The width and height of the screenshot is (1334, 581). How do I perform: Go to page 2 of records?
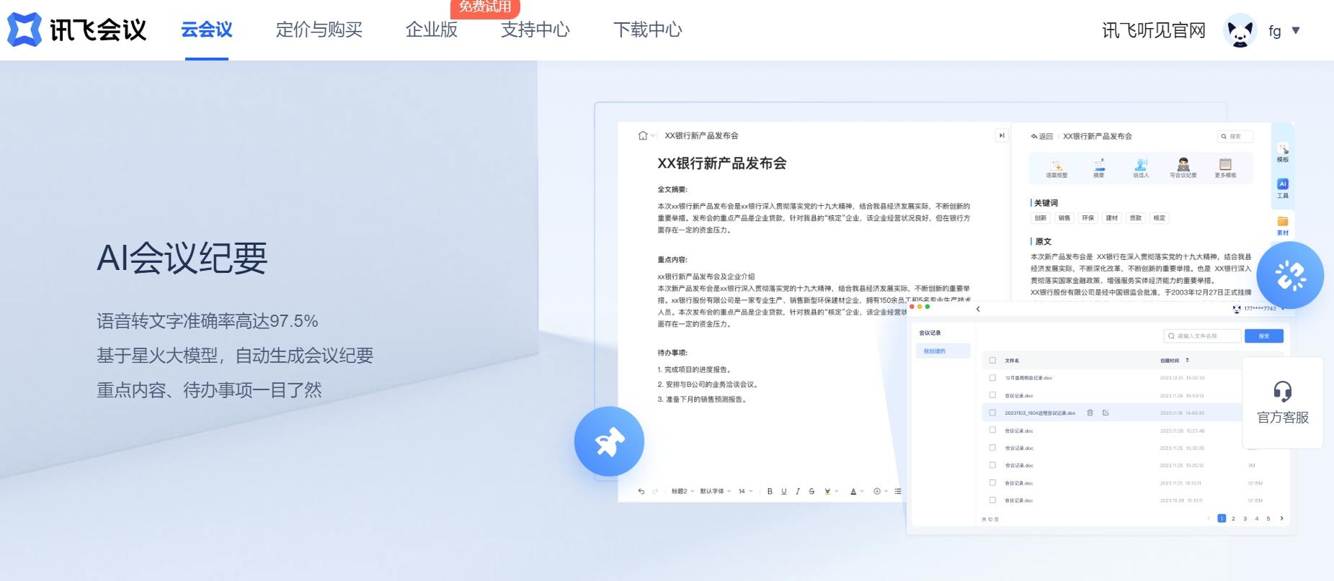click(1233, 518)
